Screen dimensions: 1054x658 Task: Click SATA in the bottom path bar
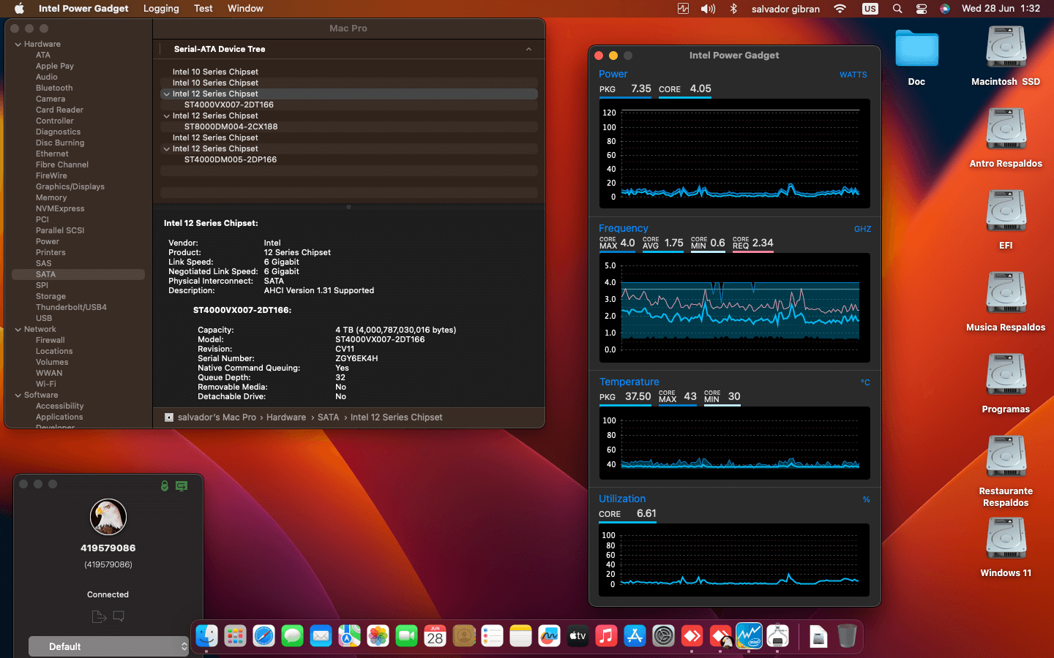click(328, 417)
